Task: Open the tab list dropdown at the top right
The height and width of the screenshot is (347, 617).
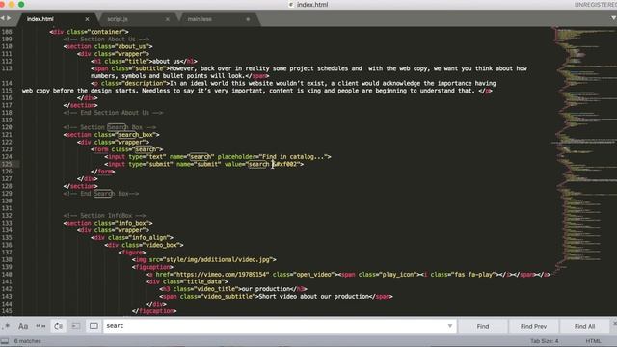Action: click(x=613, y=18)
